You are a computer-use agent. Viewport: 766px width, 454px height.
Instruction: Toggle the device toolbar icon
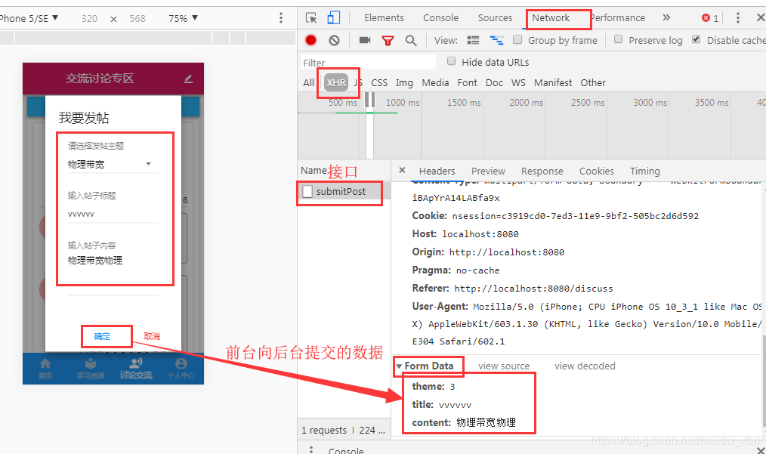[334, 18]
